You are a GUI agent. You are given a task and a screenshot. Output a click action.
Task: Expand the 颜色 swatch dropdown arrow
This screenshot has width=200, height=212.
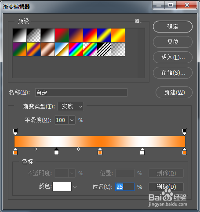[x=75, y=187]
